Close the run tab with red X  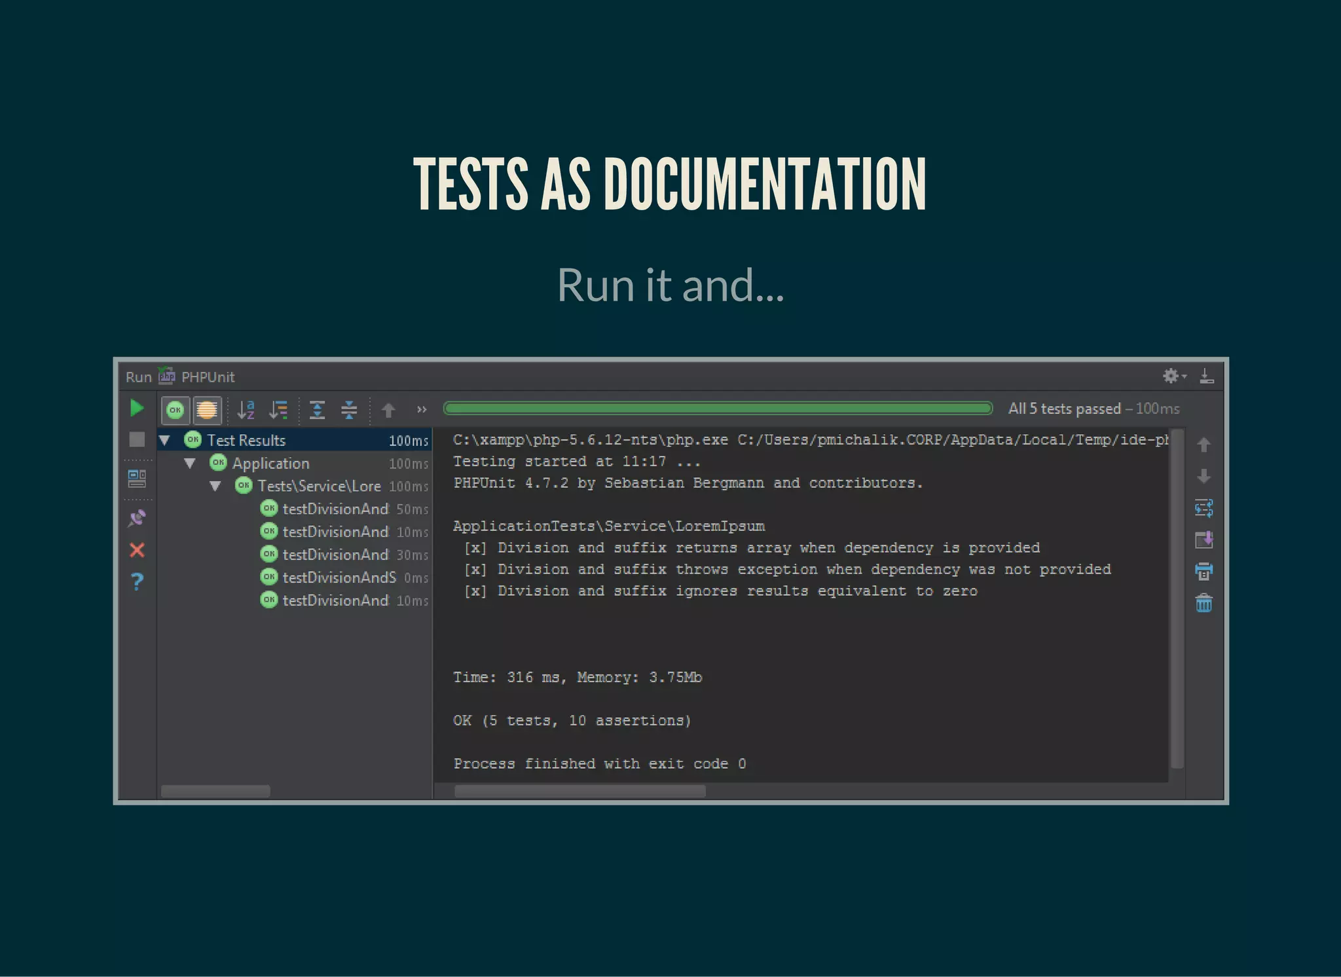click(x=137, y=549)
